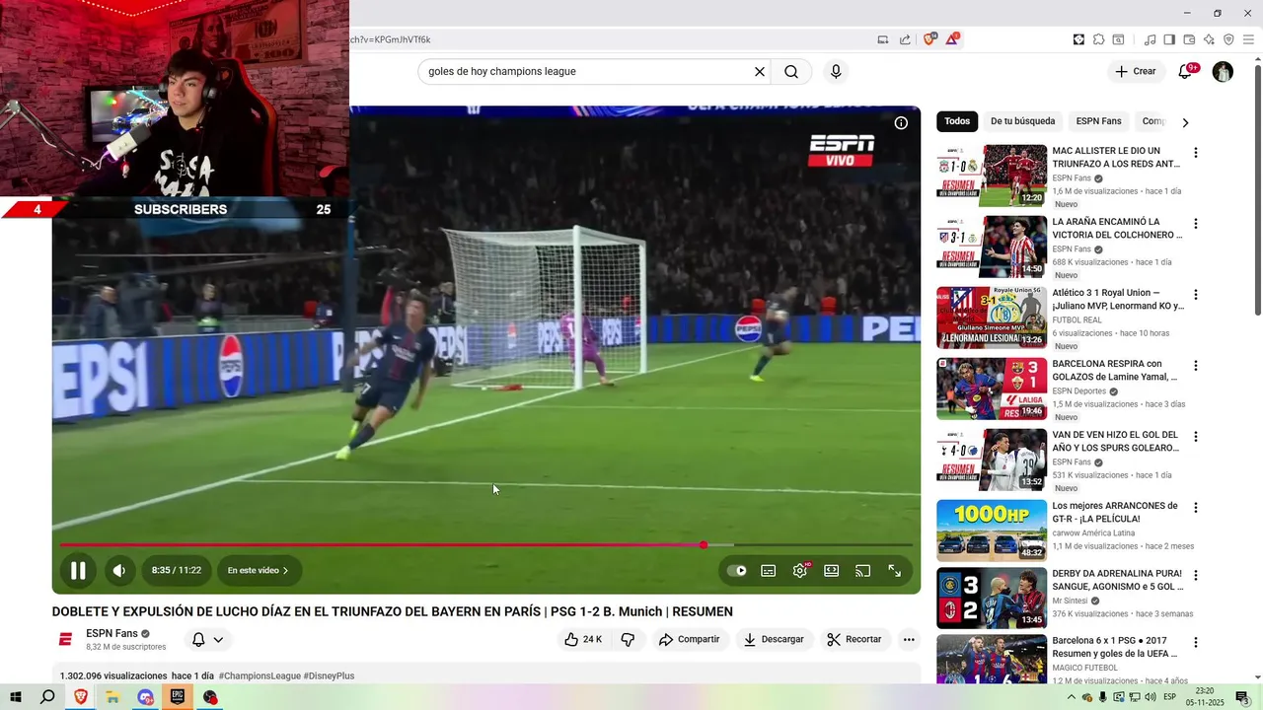Open the player settings gear
The width and height of the screenshot is (1263, 710).
point(800,570)
